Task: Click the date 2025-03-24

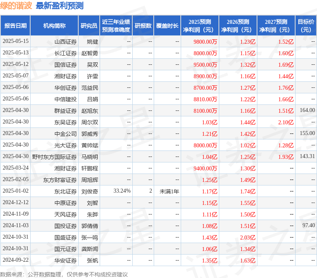Action: [15, 168]
